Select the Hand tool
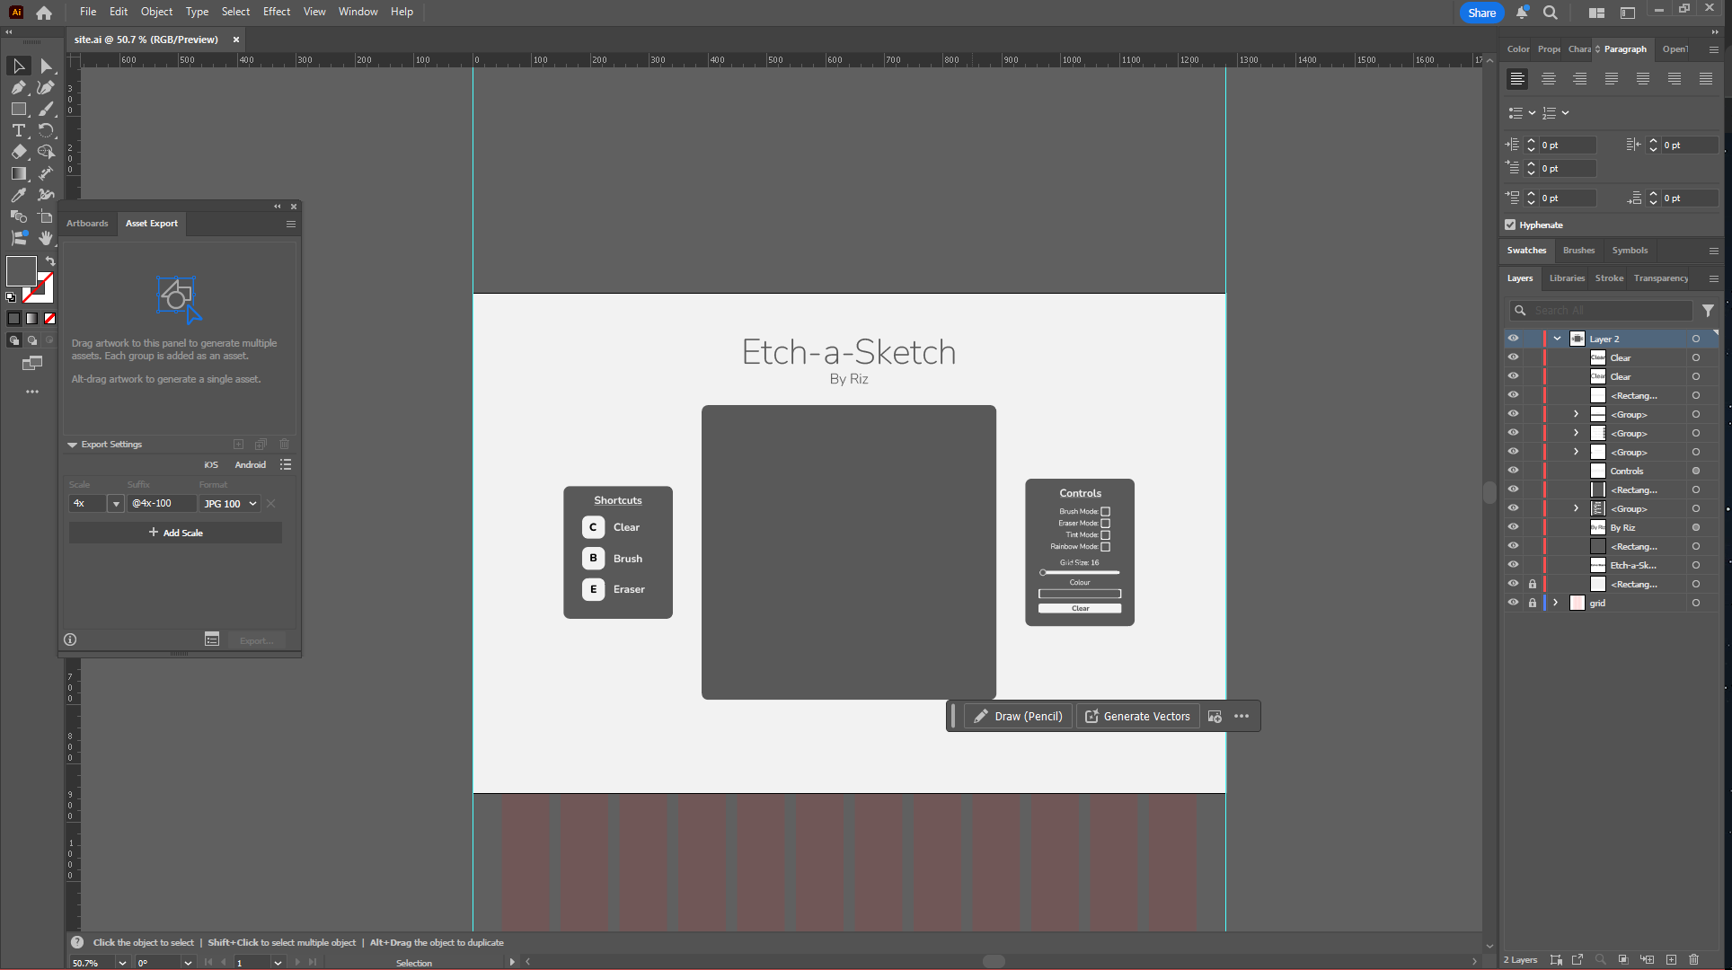Screen dimensions: 1732x970 [x=46, y=238]
